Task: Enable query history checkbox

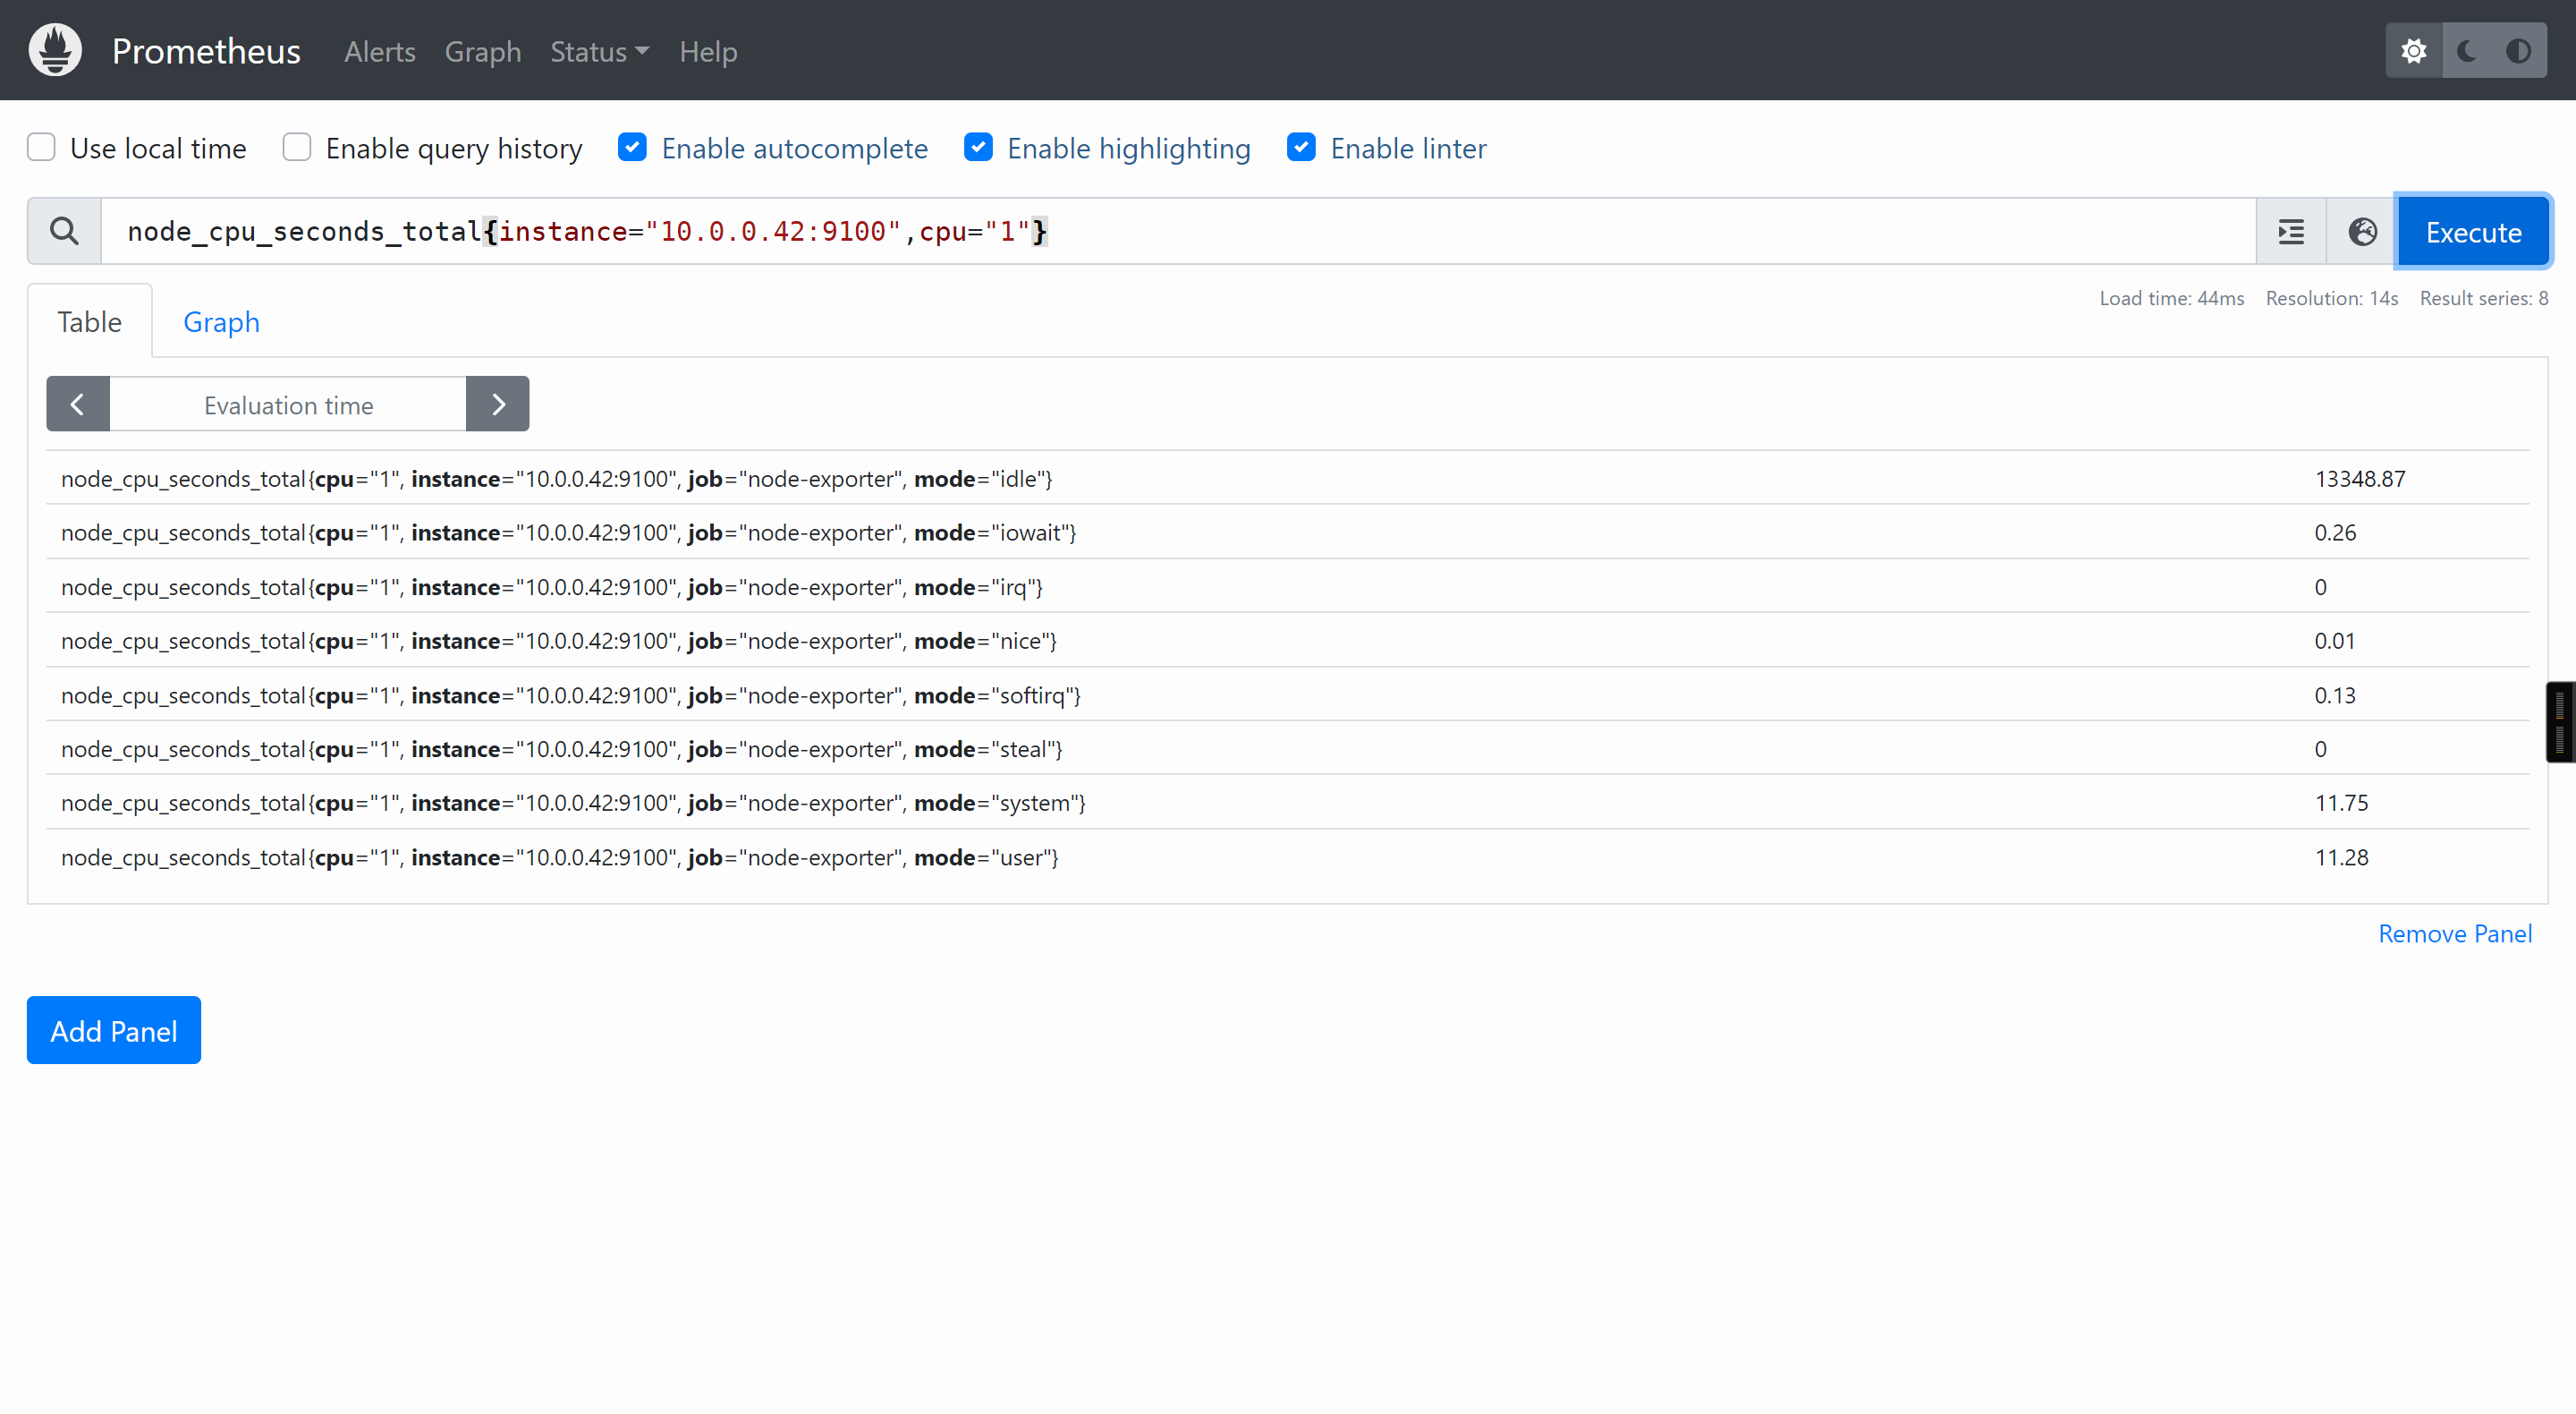Action: (296, 147)
